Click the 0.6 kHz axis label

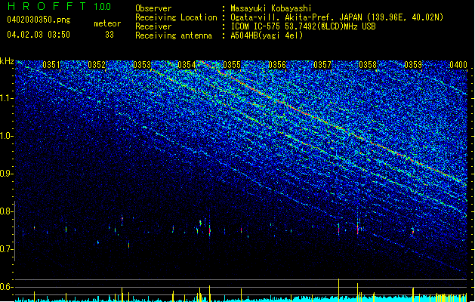[7, 287]
